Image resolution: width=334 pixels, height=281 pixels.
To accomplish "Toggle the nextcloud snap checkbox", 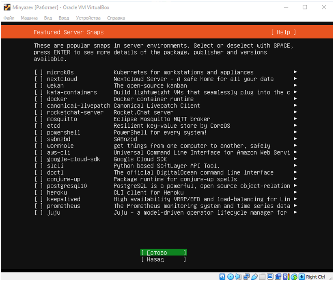I will 39,79.
